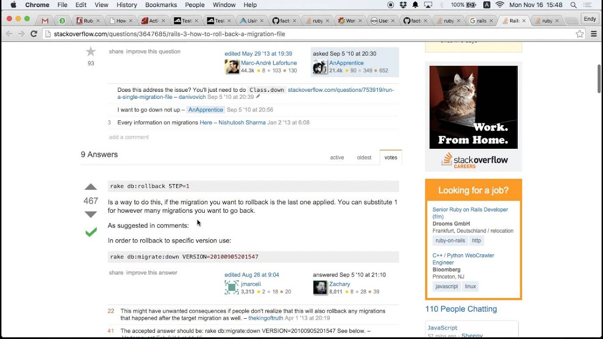Open the thekingoftruth commenter link
The image size is (603, 339).
[266, 318]
